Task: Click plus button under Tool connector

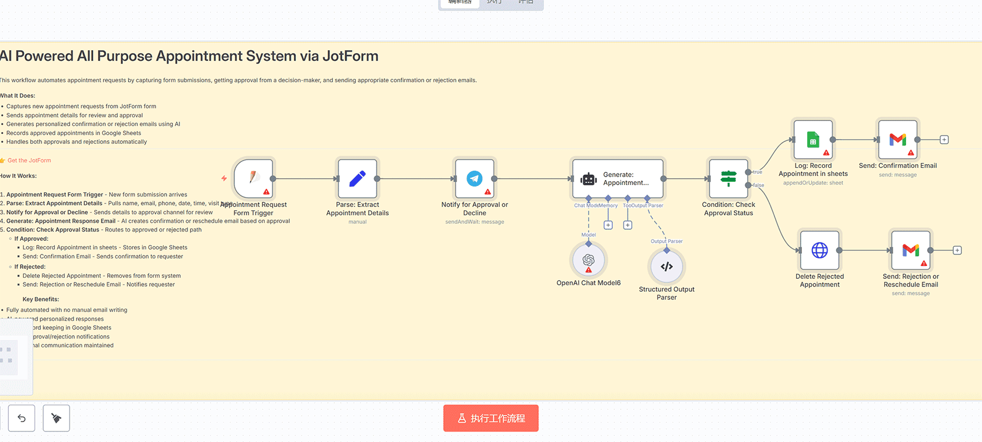Action: pos(627,225)
